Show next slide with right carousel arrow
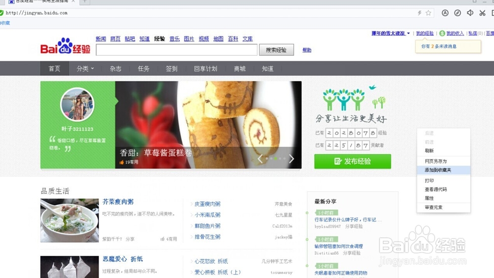The width and height of the screenshot is (494, 278). pos(291,159)
